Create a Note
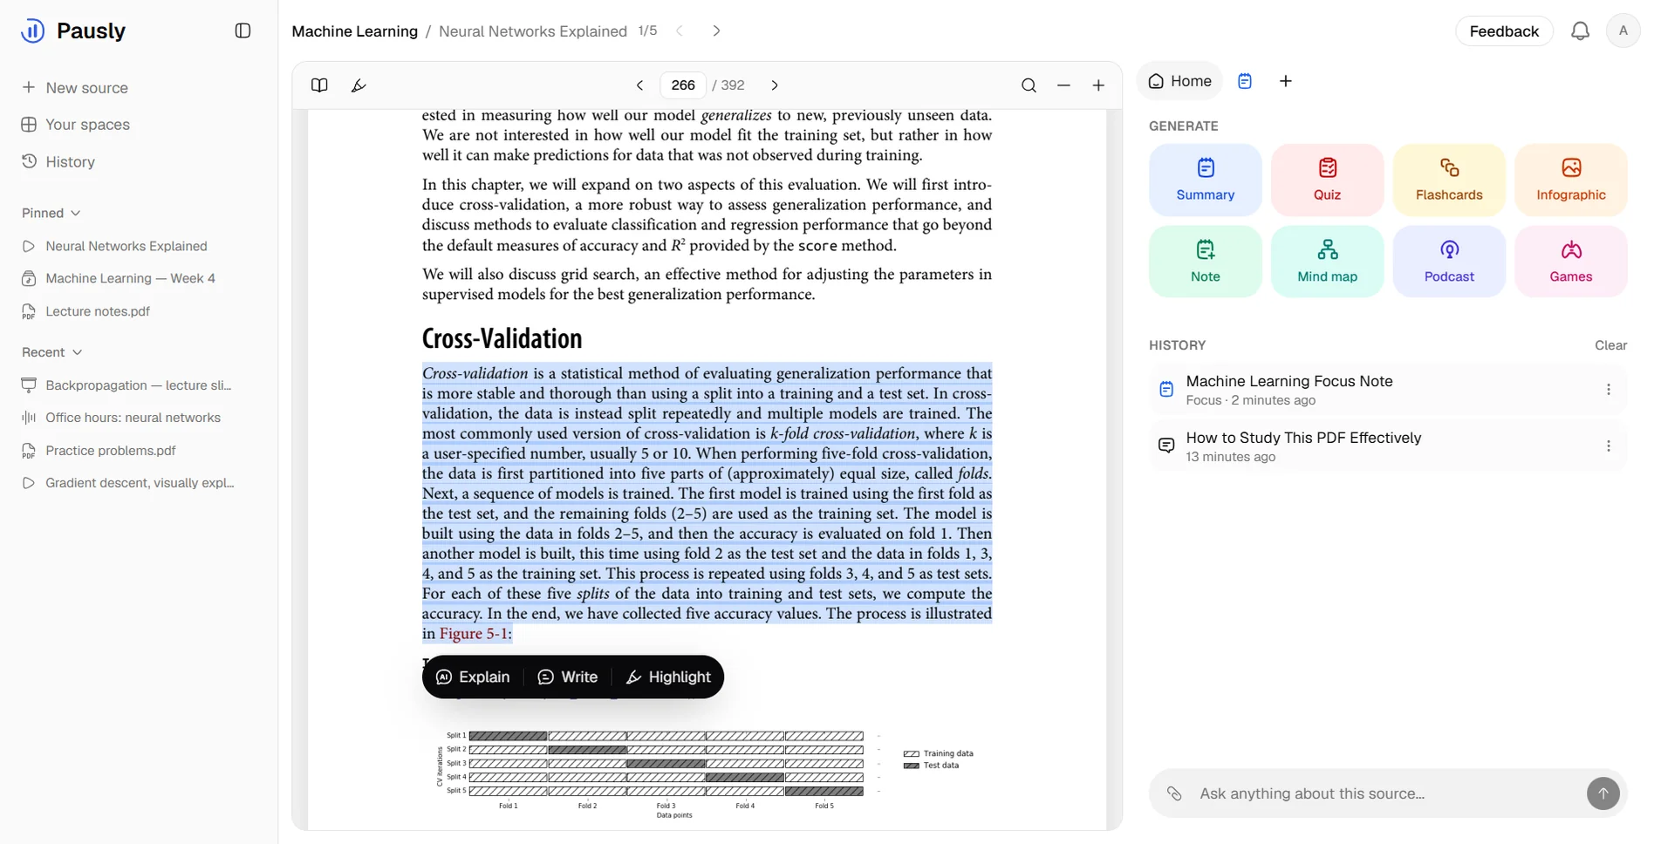 click(1205, 262)
